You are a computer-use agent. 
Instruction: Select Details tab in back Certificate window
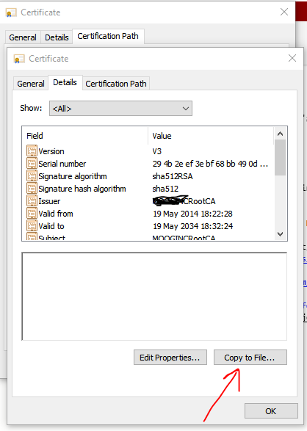pyautogui.click(x=57, y=37)
